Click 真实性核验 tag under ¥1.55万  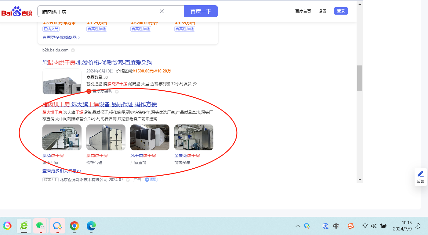point(185,29)
